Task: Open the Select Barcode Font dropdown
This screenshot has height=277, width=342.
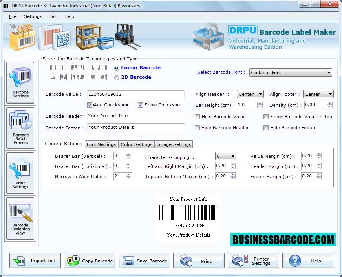Action: point(291,73)
